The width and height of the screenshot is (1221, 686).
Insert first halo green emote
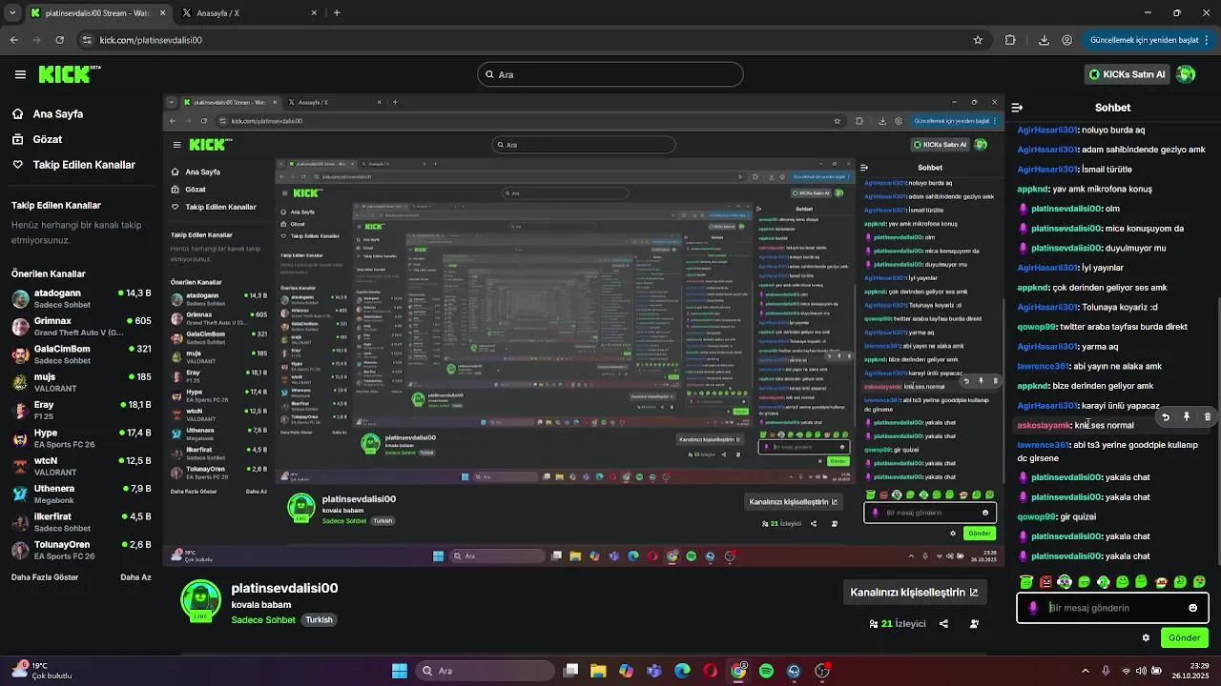[1026, 582]
